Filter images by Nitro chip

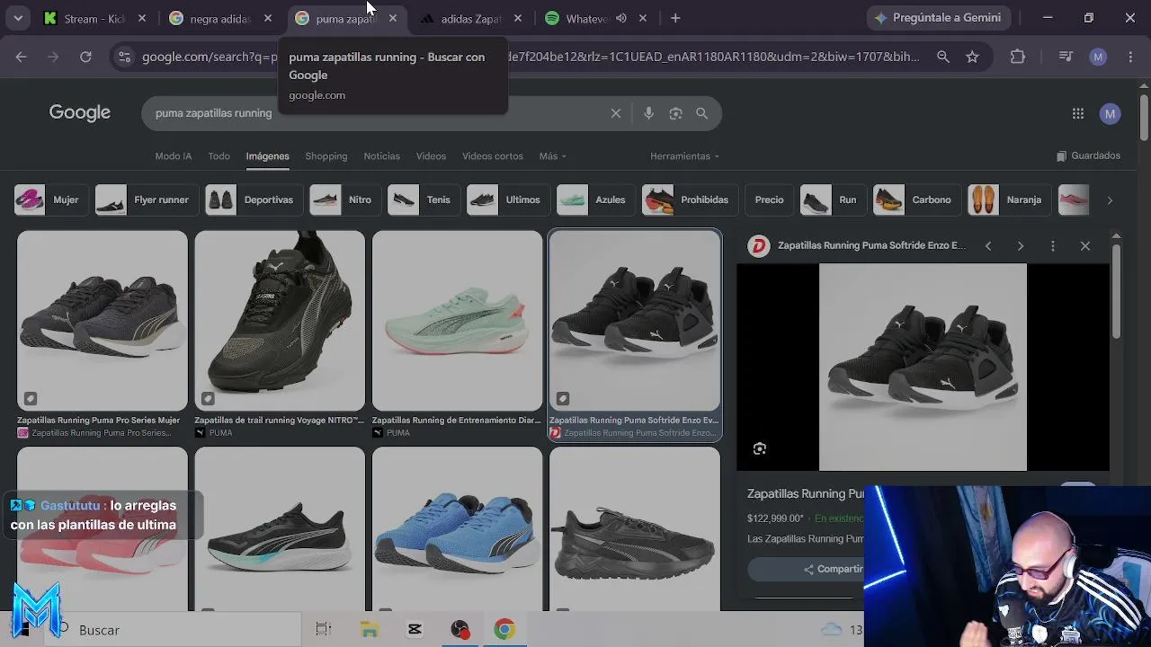coord(344,199)
